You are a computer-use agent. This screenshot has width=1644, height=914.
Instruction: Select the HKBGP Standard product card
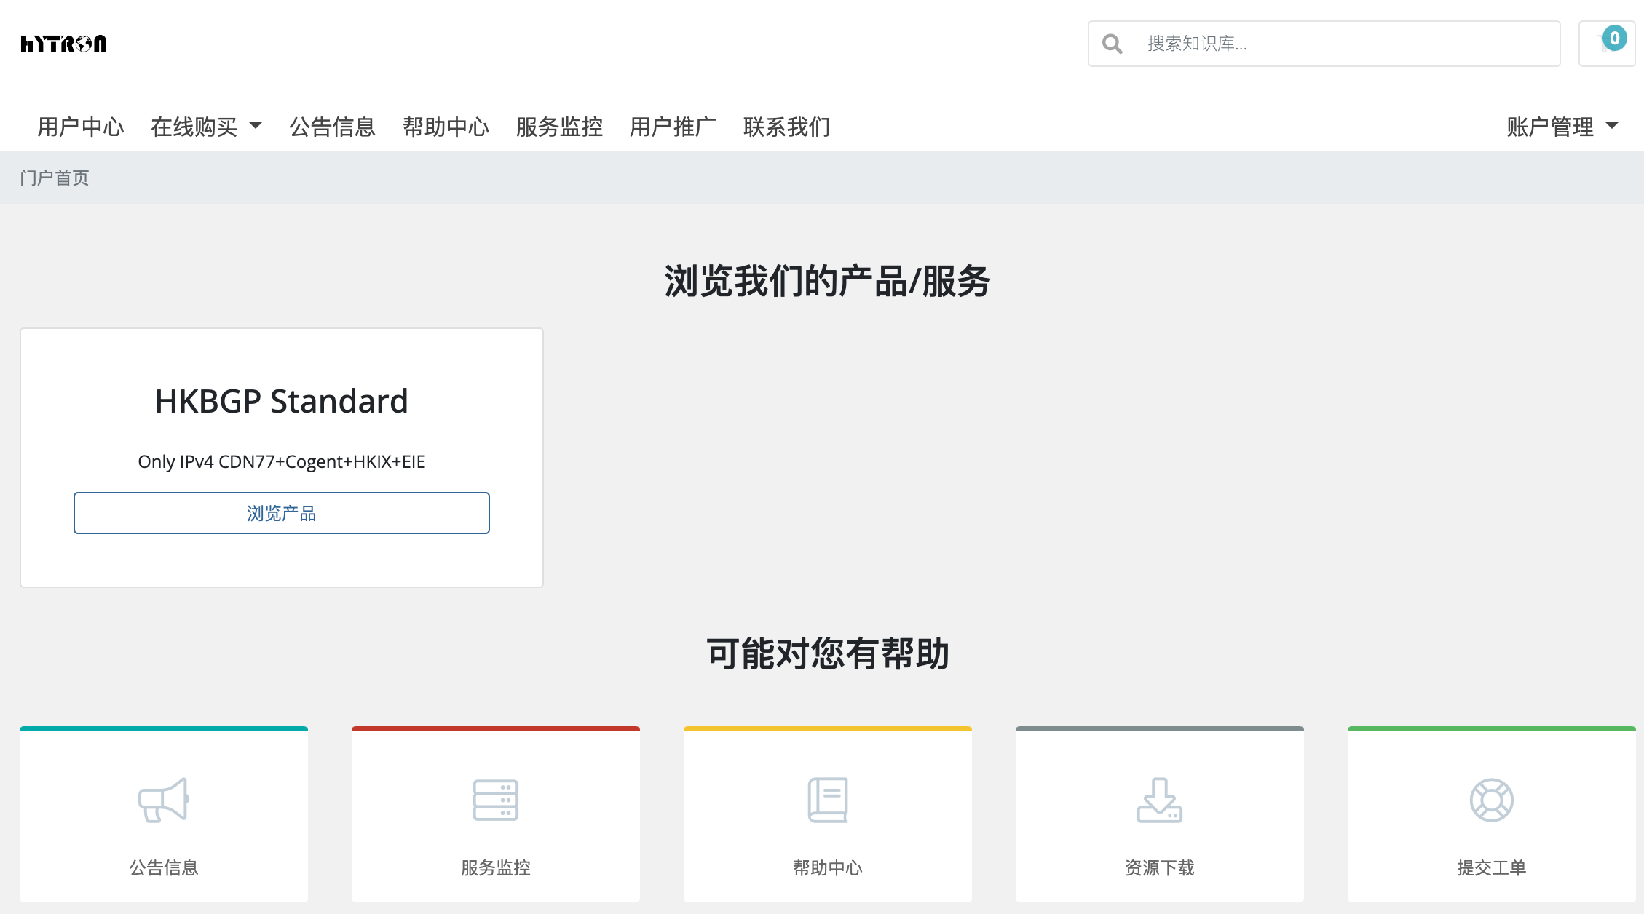coord(282,457)
